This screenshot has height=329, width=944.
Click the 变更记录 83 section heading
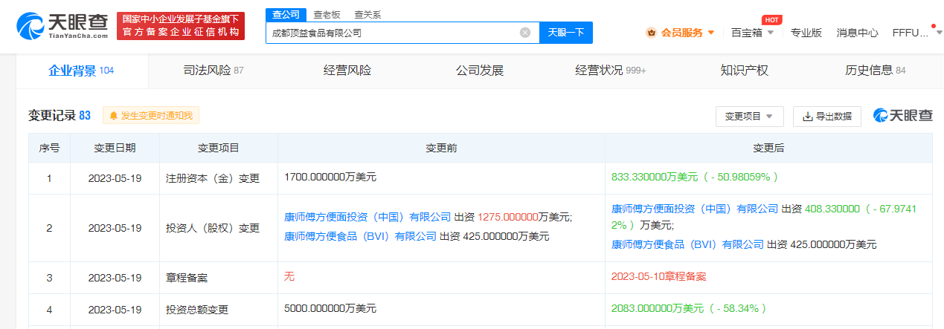click(x=60, y=116)
